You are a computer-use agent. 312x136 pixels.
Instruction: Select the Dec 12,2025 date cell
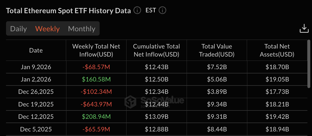(36, 117)
